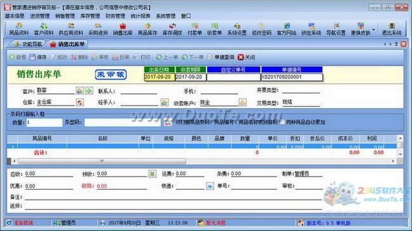Open the 快递 selector button
The image size is (412, 231).
[210, 186]
